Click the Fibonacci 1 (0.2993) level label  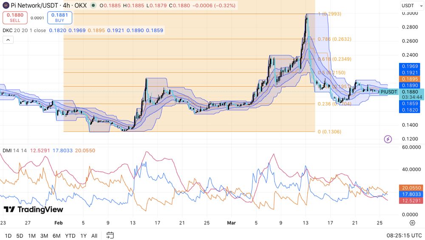(x=330, y=14)
